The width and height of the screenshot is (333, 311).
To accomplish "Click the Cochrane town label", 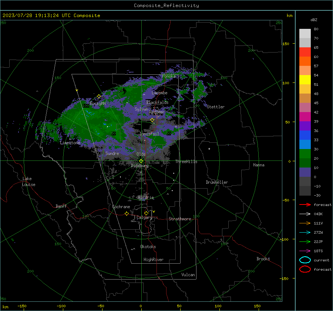I will pos(121,207).
